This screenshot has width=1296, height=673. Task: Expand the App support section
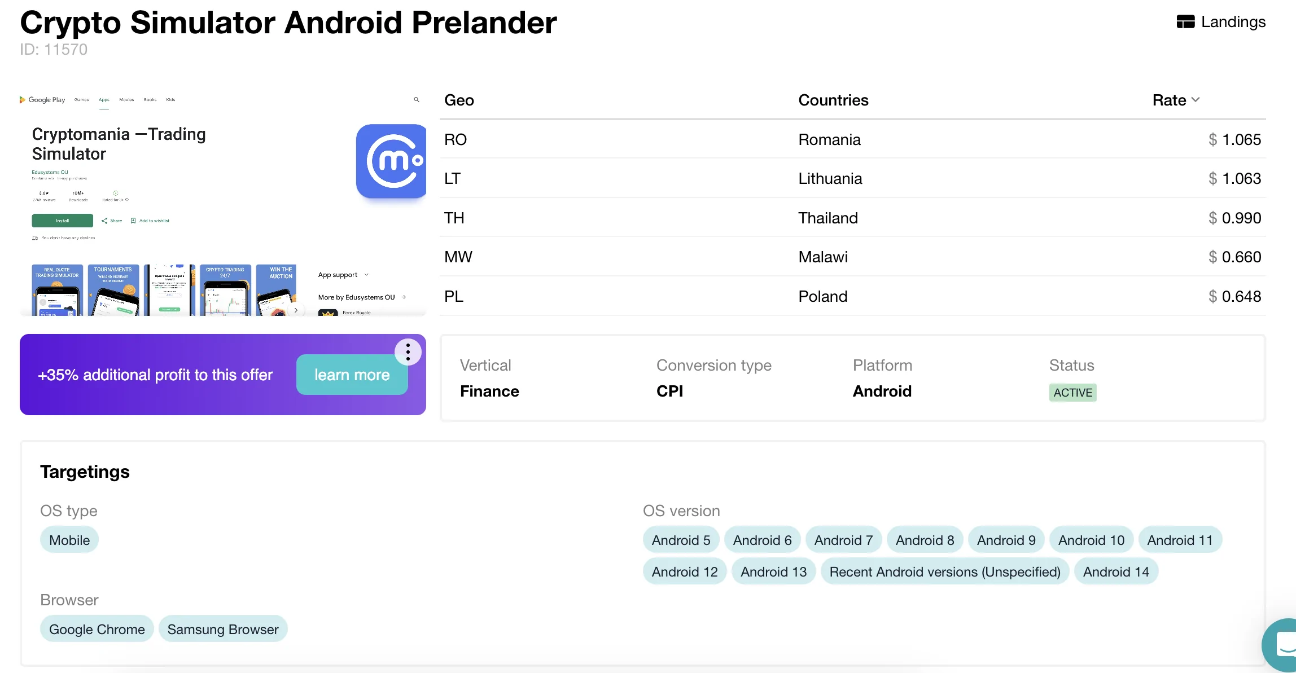tap(366, 275)
